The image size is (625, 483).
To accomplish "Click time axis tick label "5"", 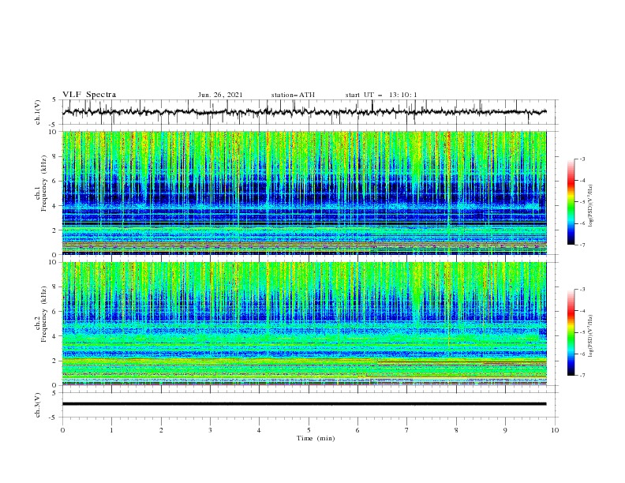I will click(309, 430).
